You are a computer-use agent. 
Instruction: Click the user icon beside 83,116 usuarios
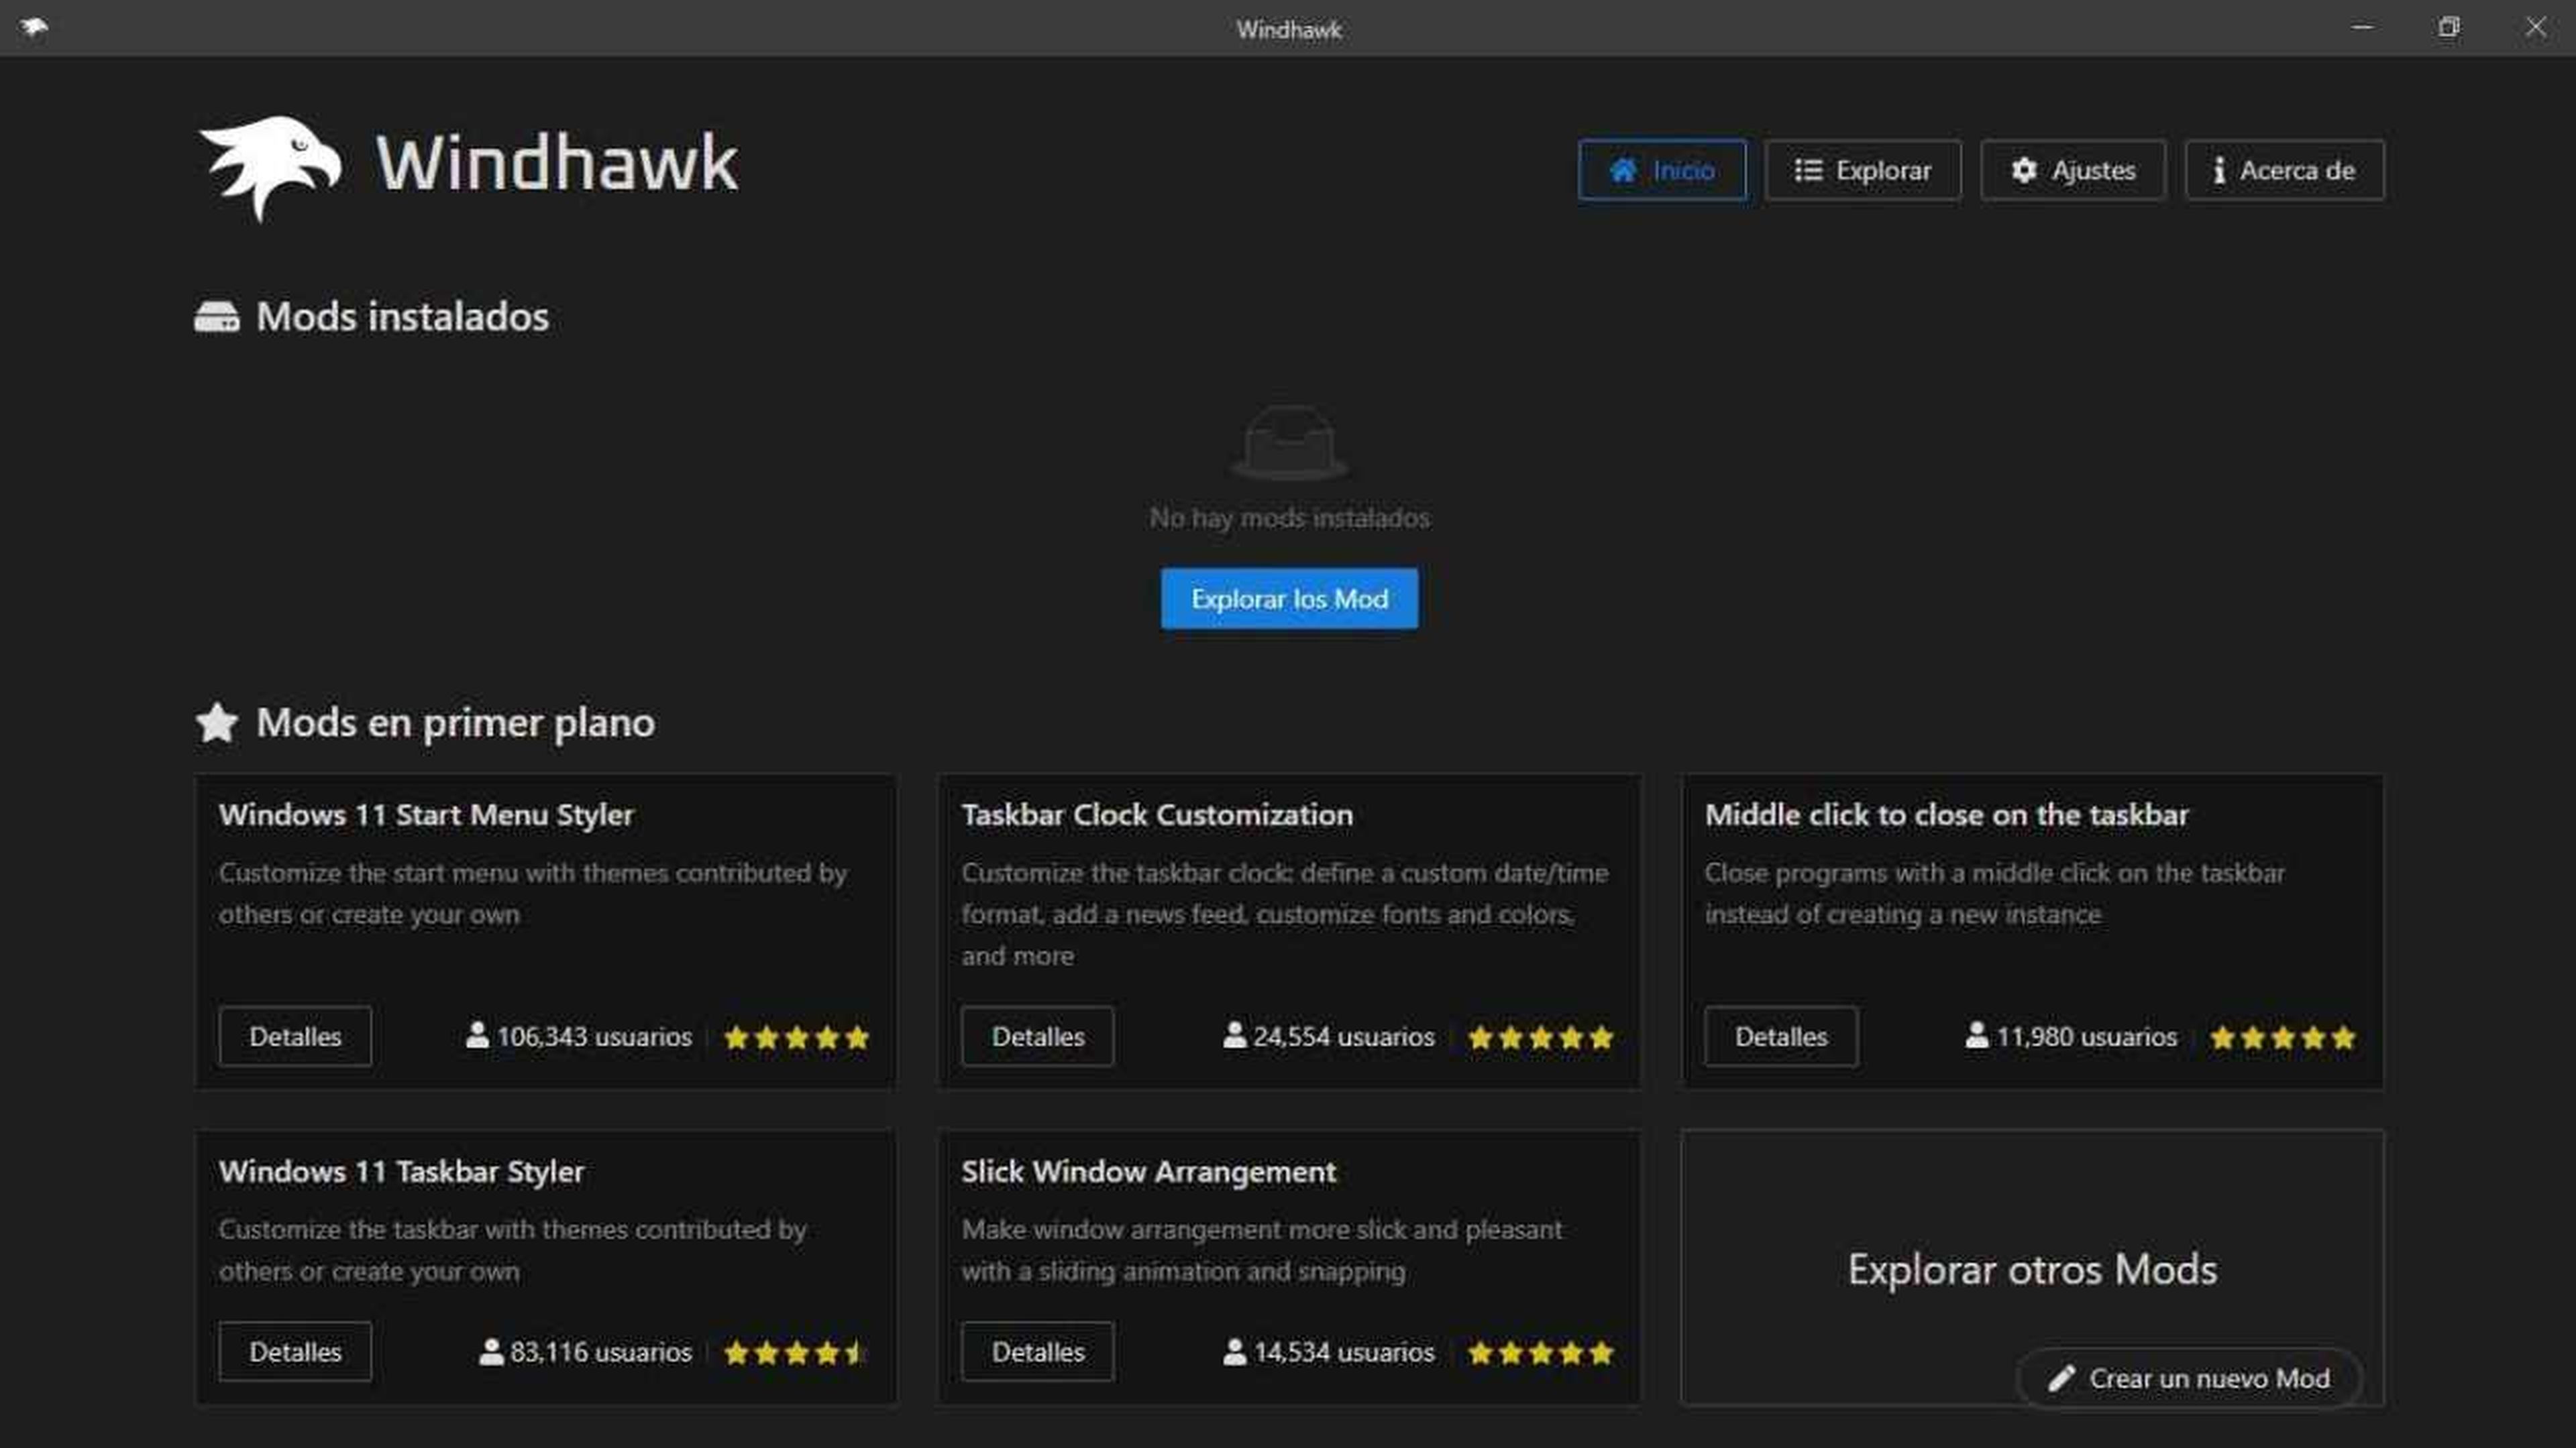tap(491, 1351)
